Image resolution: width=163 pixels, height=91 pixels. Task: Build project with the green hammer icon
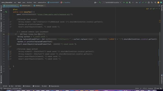(x=100, y=3)
